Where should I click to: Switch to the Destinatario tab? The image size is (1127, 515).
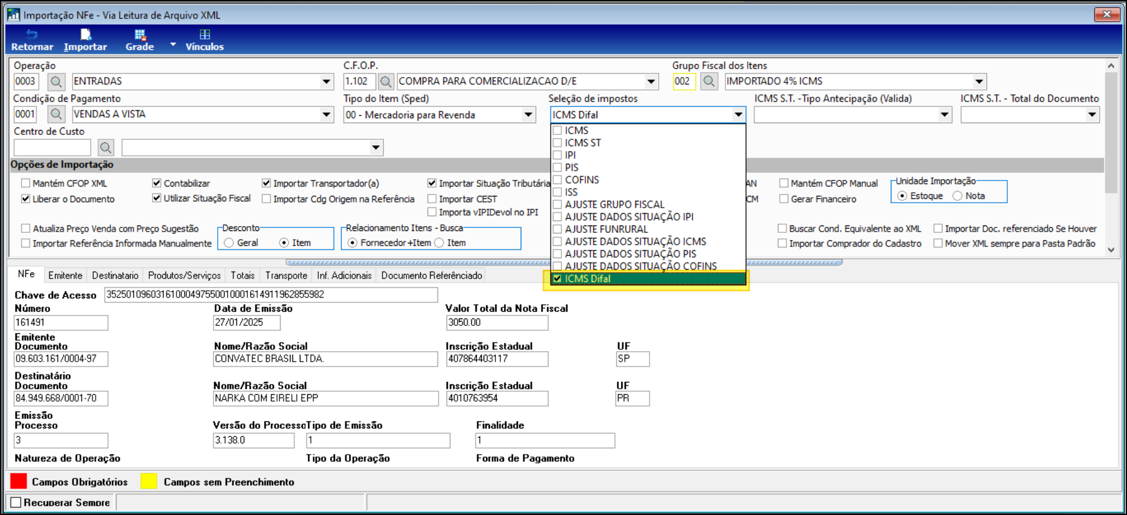coord(115,275)
